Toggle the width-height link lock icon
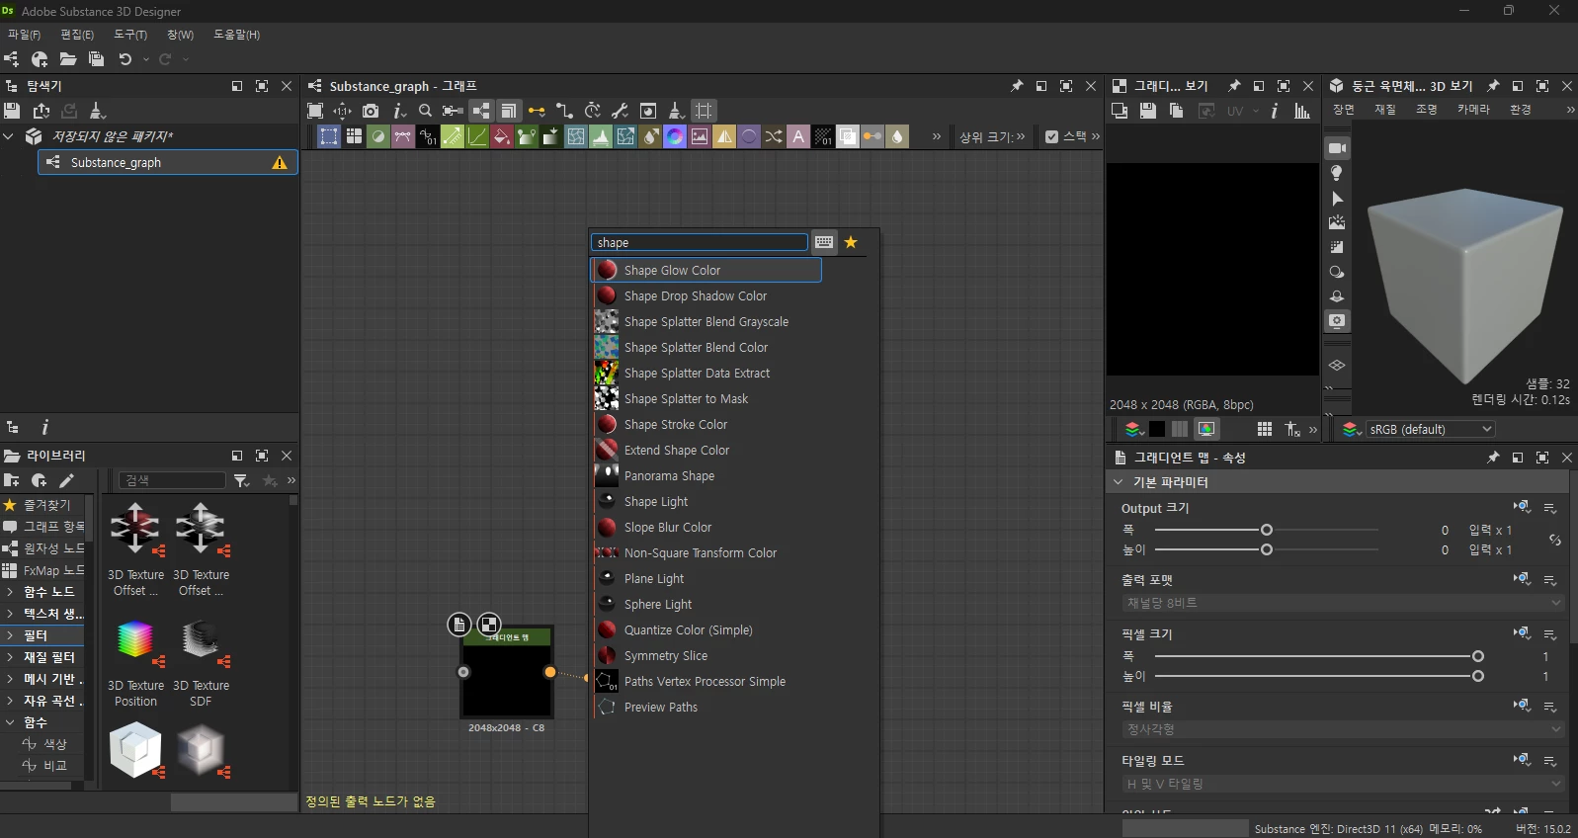The width and height of the screenshot is (1578, 838). (1554, 540)
